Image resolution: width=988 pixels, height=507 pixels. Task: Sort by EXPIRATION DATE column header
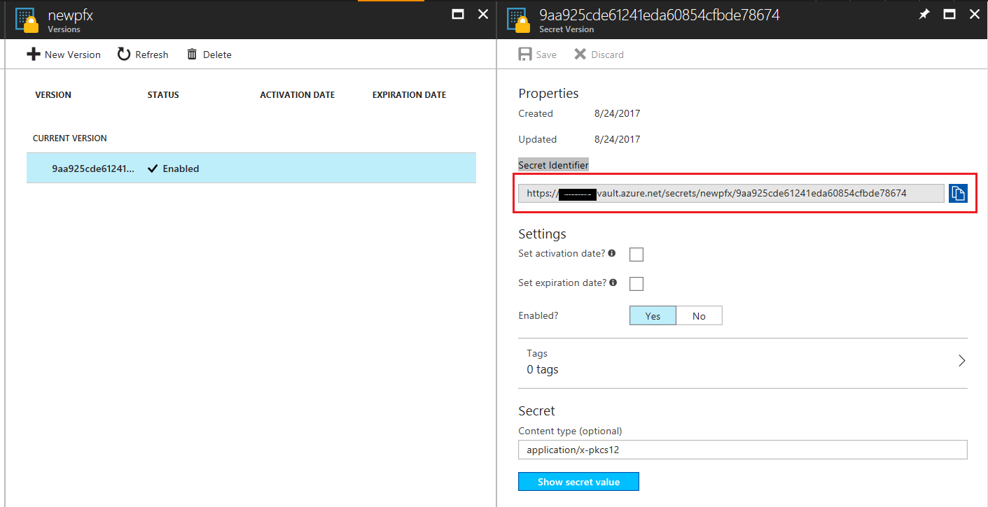click(409, 94)
